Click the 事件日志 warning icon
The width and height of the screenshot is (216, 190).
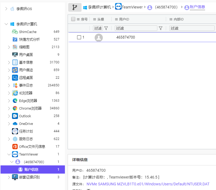coord(15,85)
